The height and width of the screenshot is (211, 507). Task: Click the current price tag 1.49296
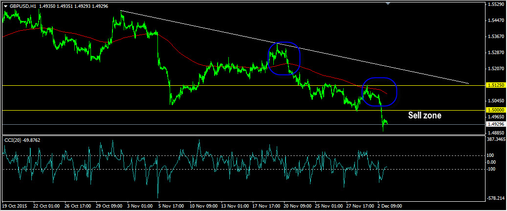(x=496, y=124)
